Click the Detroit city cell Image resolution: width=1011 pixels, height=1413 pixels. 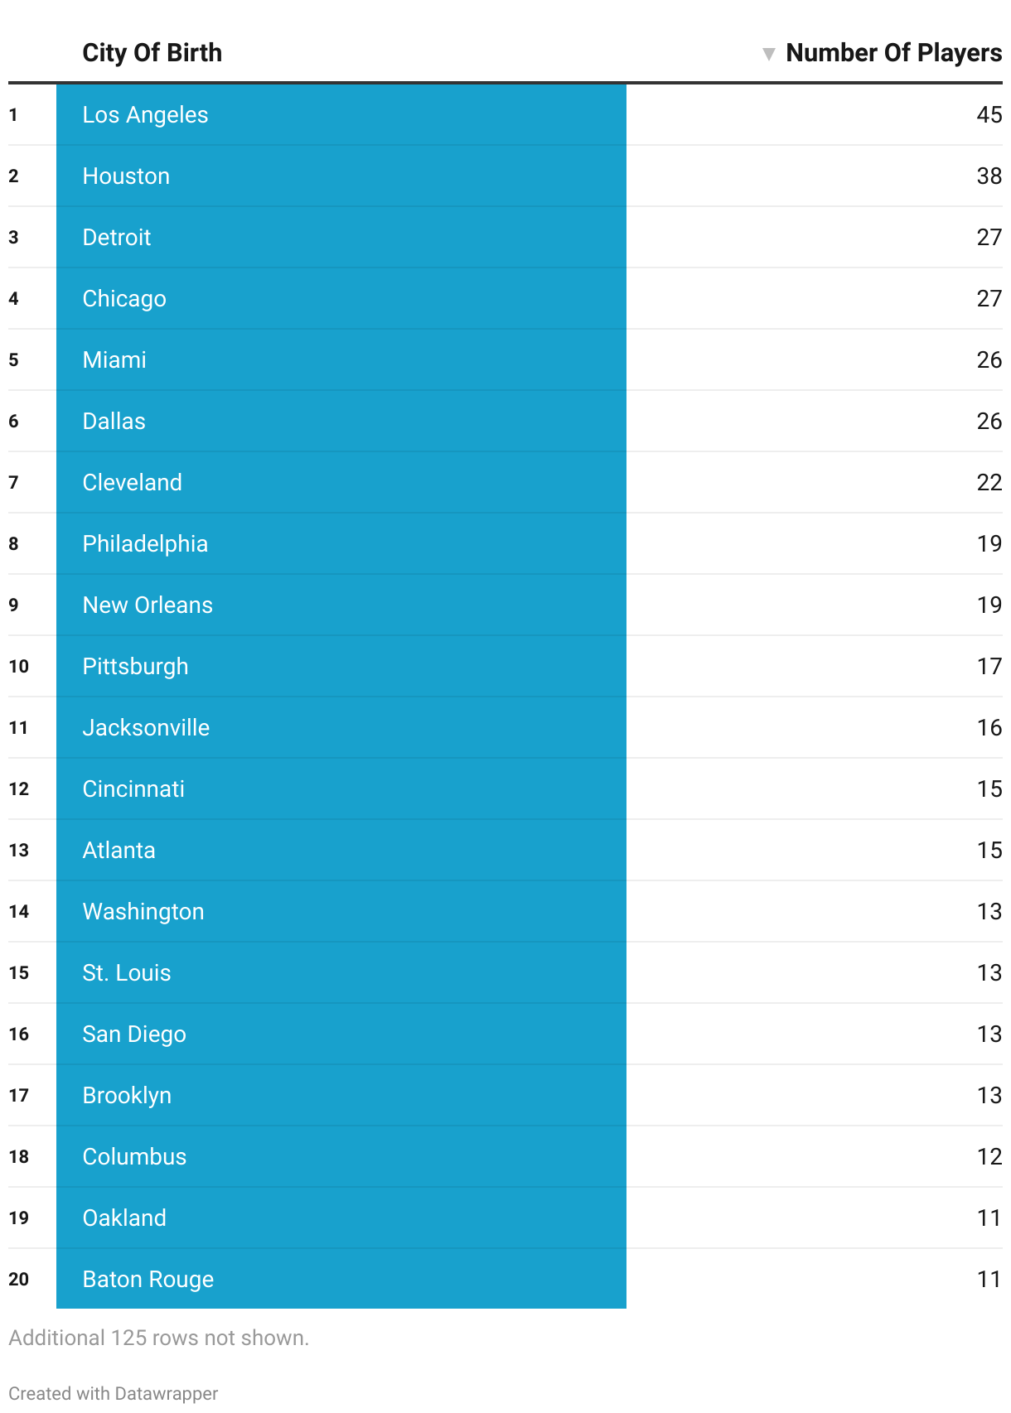[341, 238]
